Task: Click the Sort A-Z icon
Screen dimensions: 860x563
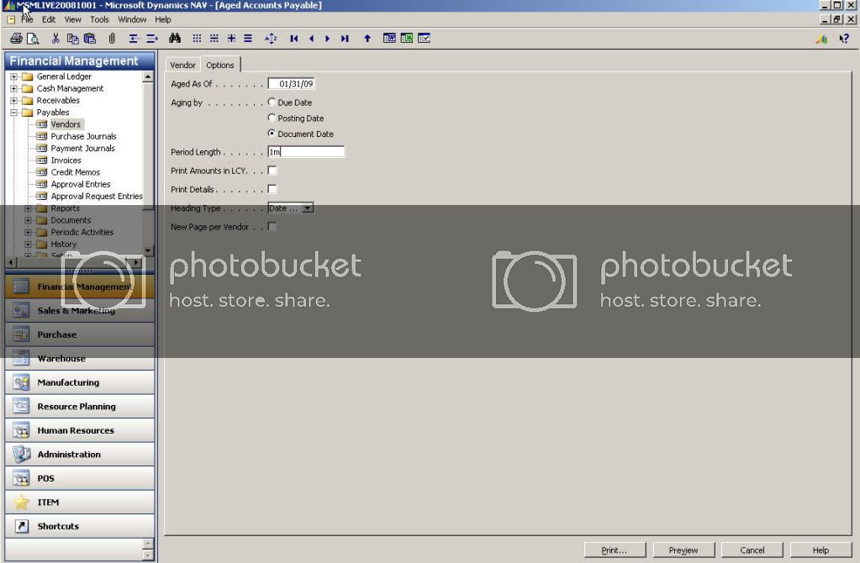Action: click(x=271, y=39)
